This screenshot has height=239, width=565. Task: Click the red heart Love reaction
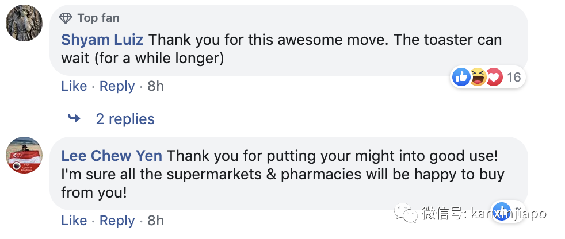(493, 77)
